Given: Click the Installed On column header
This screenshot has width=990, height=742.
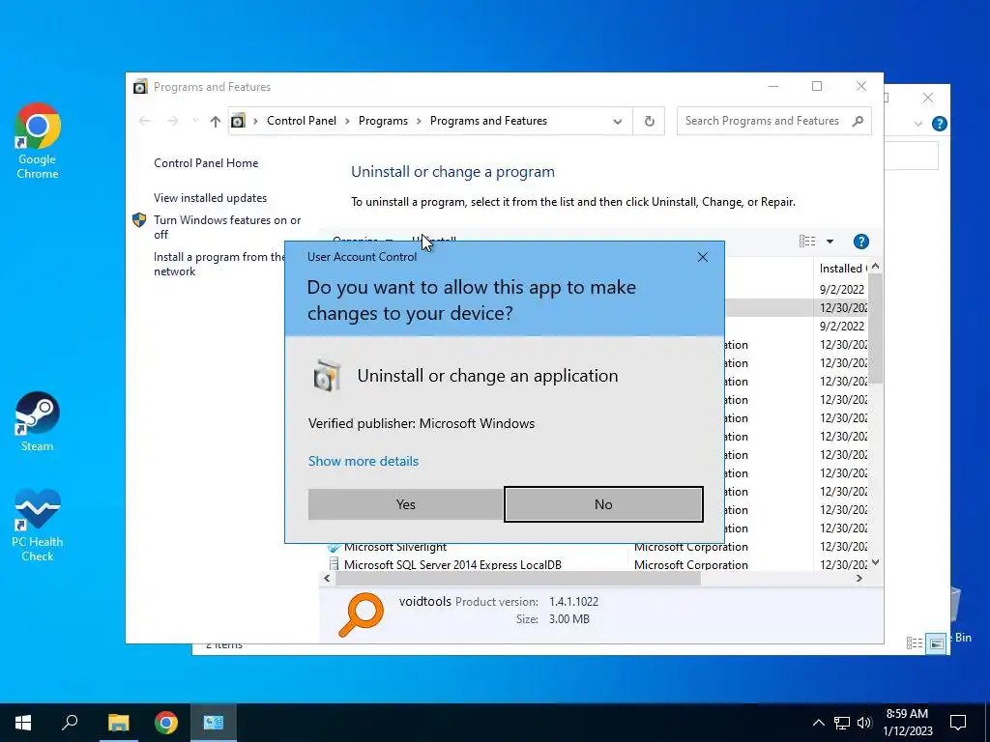Looking at the screenshot, I should coord(843,269).
